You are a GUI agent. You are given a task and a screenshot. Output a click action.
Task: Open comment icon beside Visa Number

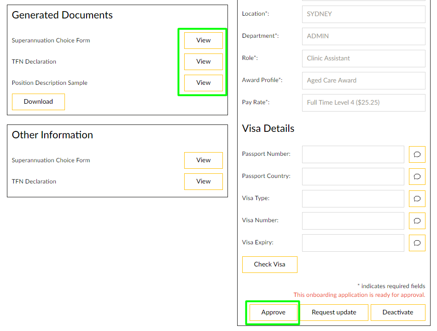pos(417,221)
